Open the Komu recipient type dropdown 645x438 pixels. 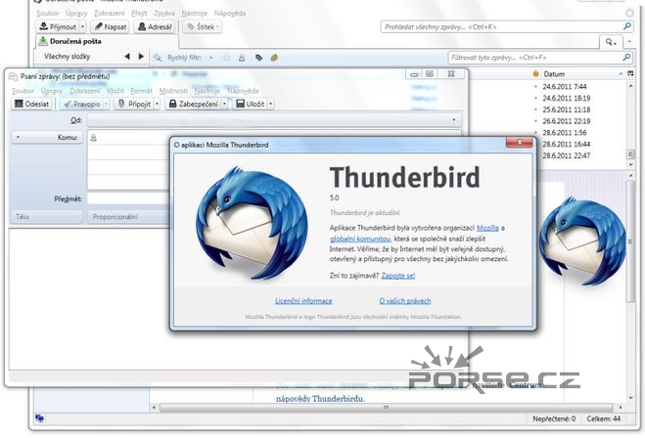pyautogui.click(x=47, y=137)
